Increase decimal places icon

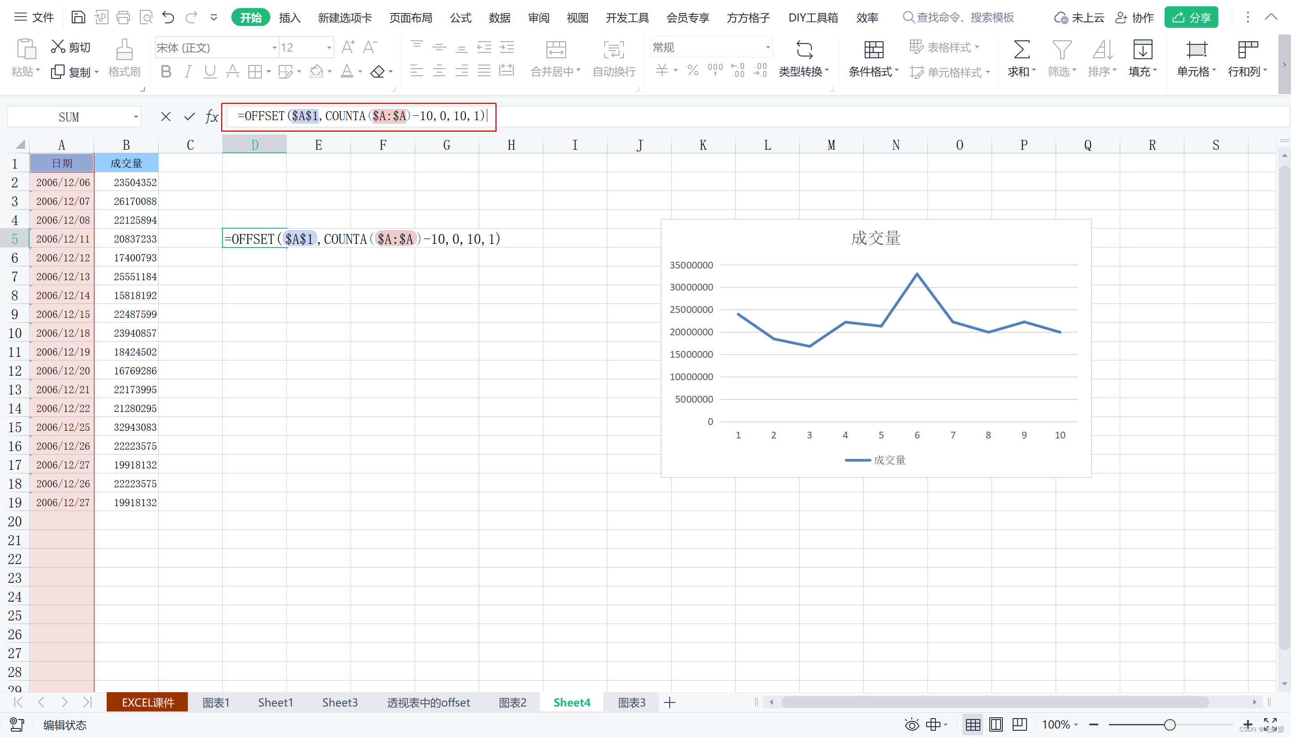pyautogui.click(x=738, y=70)
